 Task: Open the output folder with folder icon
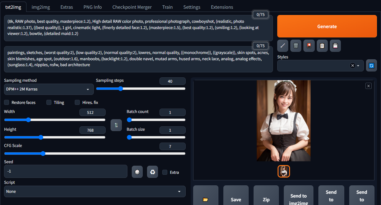pyautogui.click(x=205, y=199)
